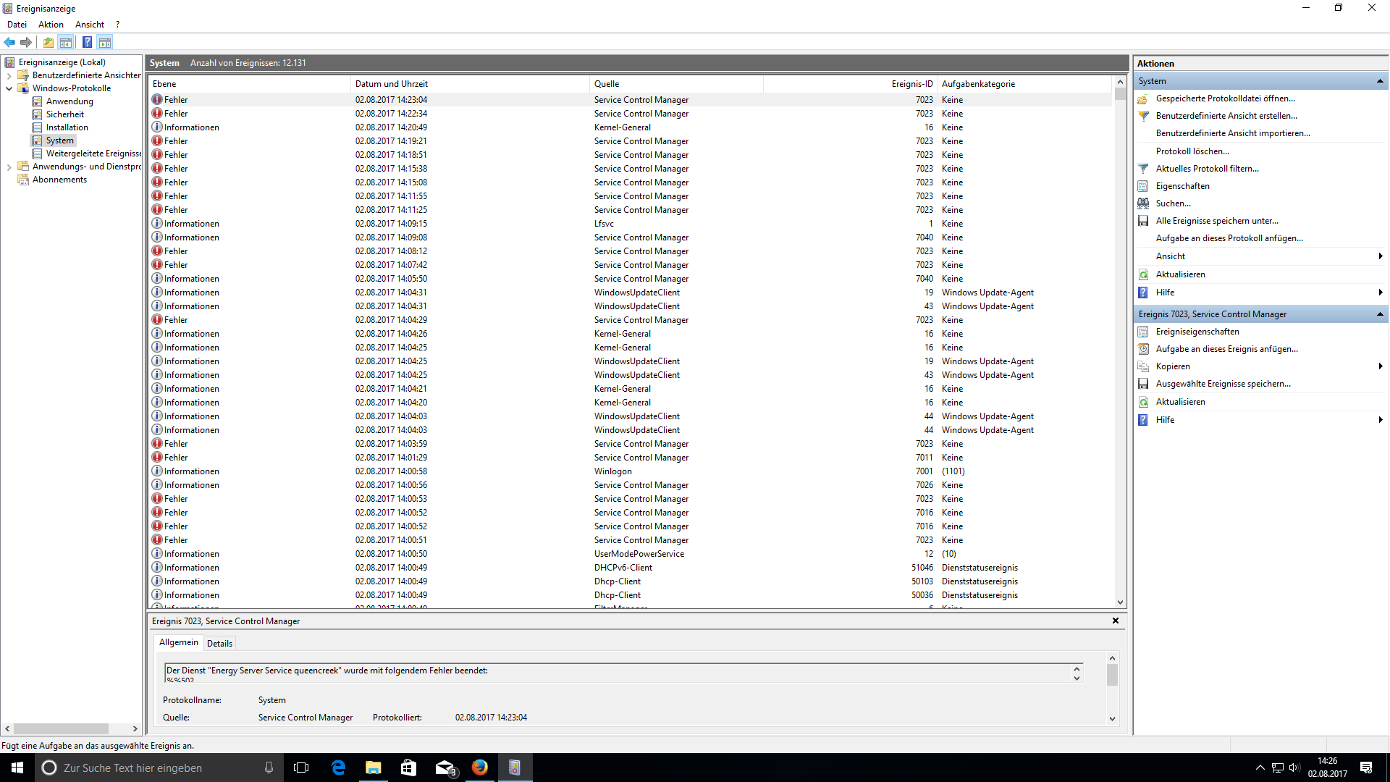The height and width of the screenshot is (782, 1390).
Task: Open Firefox from the taskbar
Action: point(479,768)
